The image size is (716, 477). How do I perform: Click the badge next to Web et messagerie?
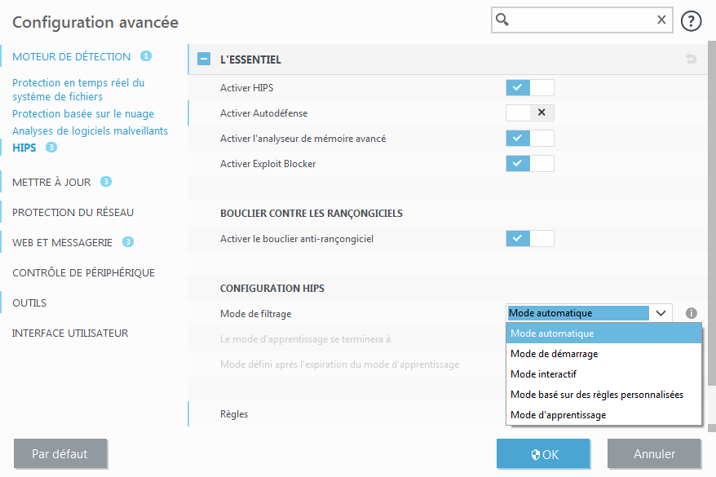tap(128, 242)
